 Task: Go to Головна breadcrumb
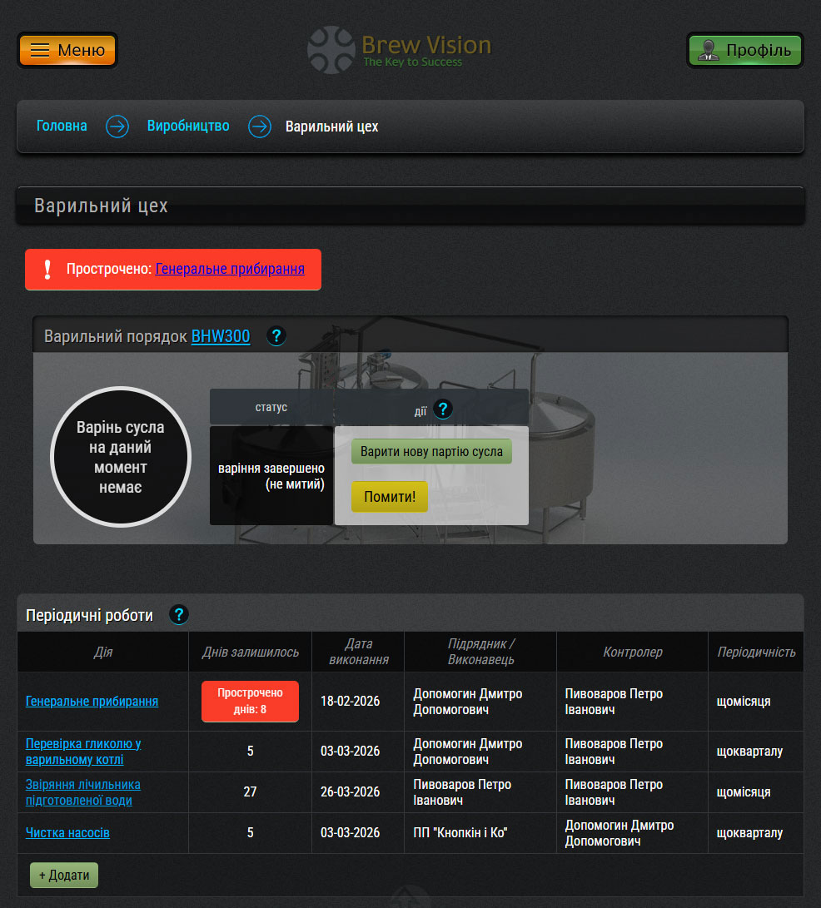(x=62, y=127)
